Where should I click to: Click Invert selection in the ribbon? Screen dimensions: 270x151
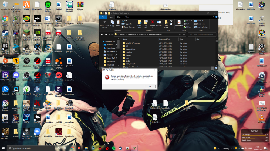click(x=201, y=27)
